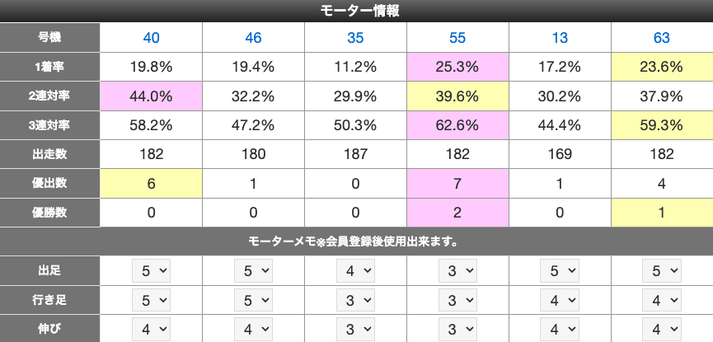Viewport: 713px width, 342px height.
Task: Expand 出足 dropdown for motor 63
Action: coord(662,270)
